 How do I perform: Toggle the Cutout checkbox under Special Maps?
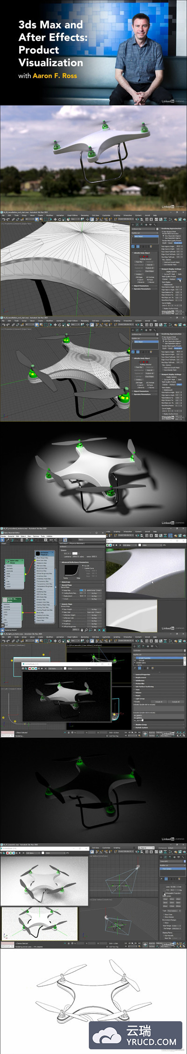63,599
